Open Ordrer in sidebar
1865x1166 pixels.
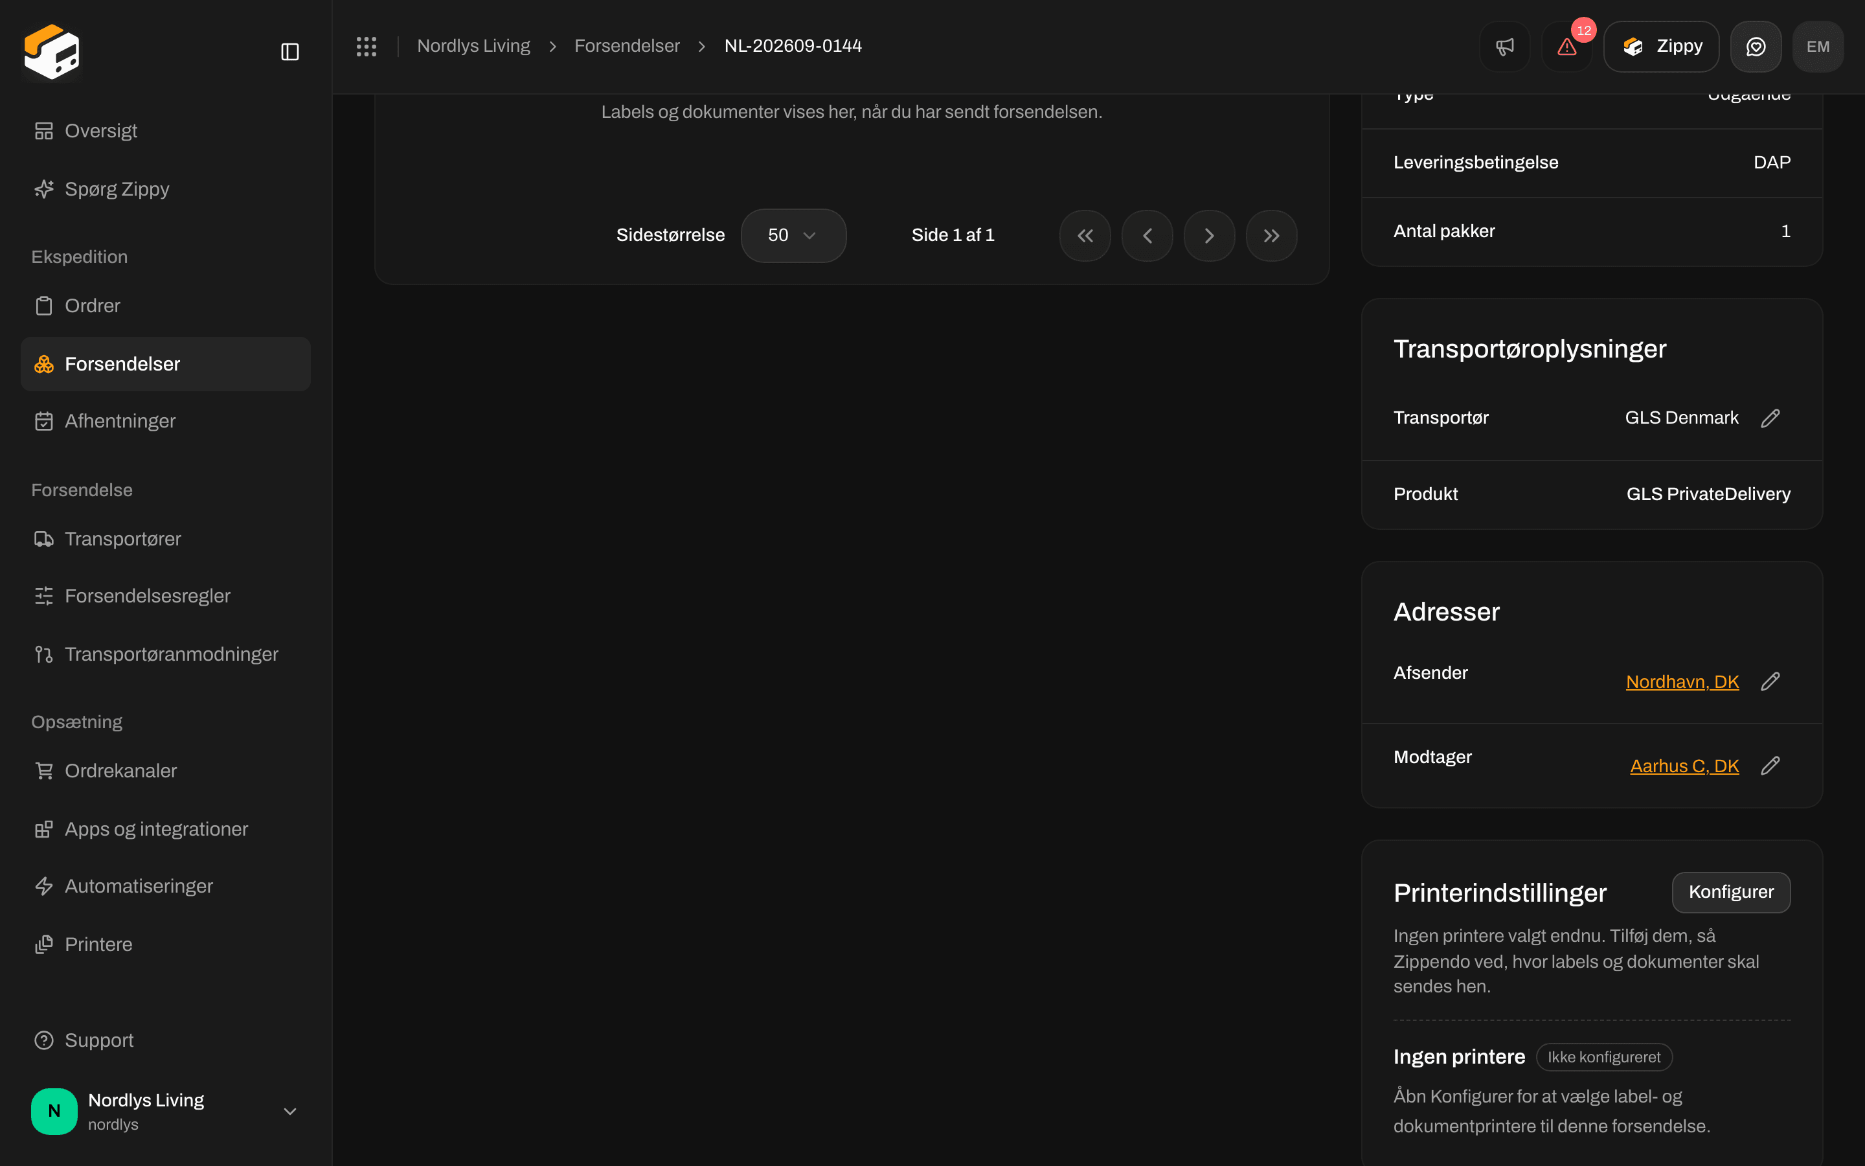point(165,305)
